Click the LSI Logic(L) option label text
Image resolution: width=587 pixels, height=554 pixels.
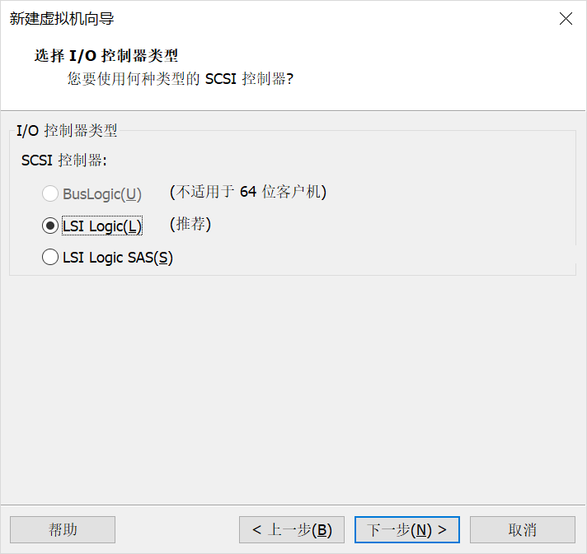pos(102,226)
